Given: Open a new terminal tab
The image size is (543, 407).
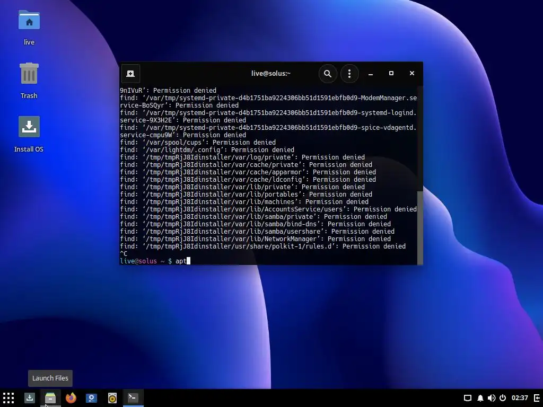Looking at the screenshot, I should (130, 73).
